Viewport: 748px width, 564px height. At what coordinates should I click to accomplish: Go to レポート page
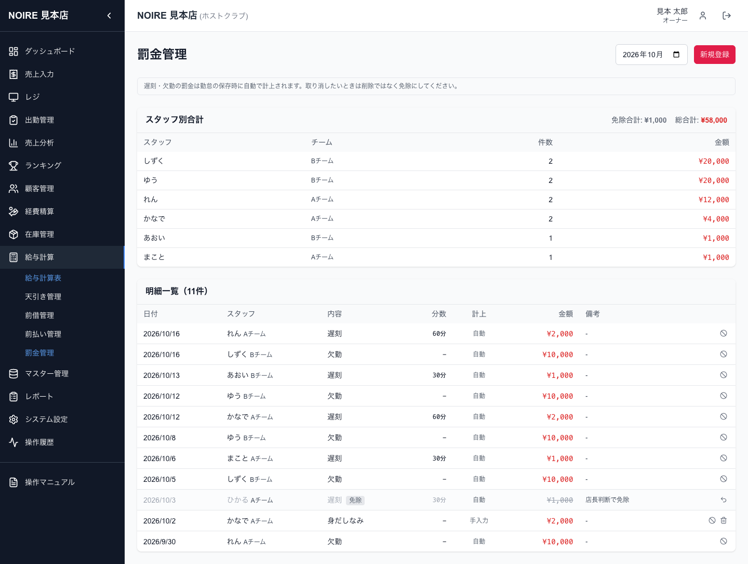click(x=62, y=397)
